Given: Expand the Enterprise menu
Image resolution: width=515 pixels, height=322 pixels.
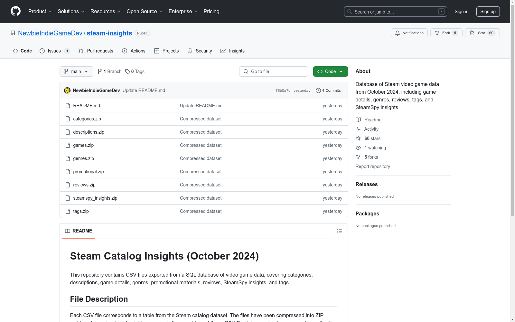Looking at the screenshot, I should click(x=183, y=12).
